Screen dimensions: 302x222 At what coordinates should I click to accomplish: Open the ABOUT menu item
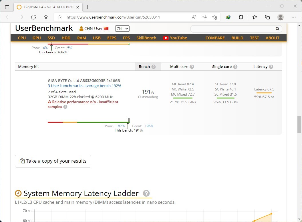tap(272, 38)
